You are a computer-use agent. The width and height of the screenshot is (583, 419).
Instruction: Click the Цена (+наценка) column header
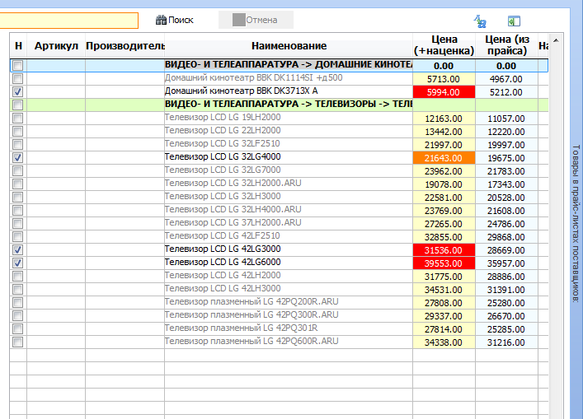click(x=444, y=45)
